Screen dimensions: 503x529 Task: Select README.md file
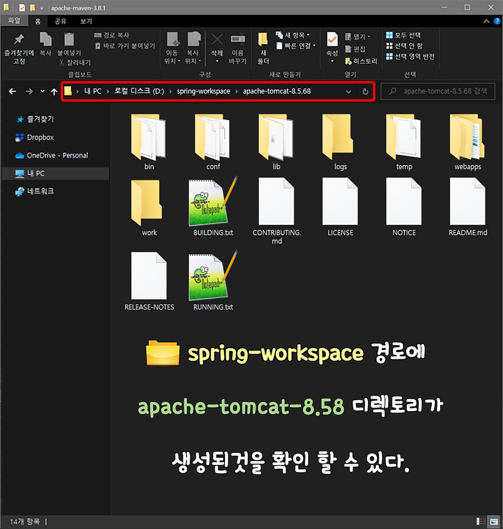pos(468,207)
